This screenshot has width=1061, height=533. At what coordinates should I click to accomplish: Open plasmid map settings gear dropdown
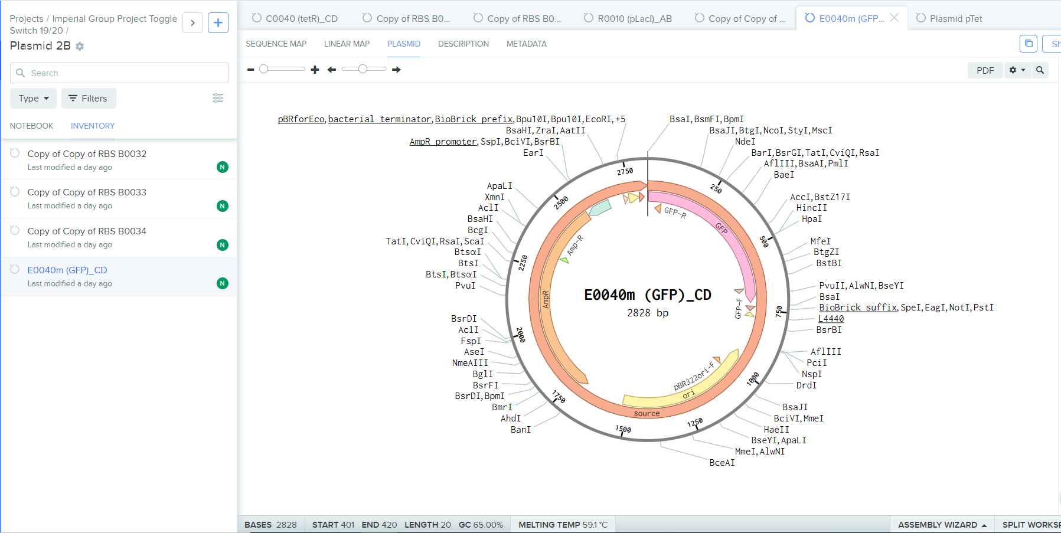(x=1017, y=70)
